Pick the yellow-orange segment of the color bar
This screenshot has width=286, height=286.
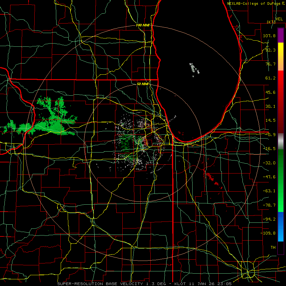tap(281, 57)
